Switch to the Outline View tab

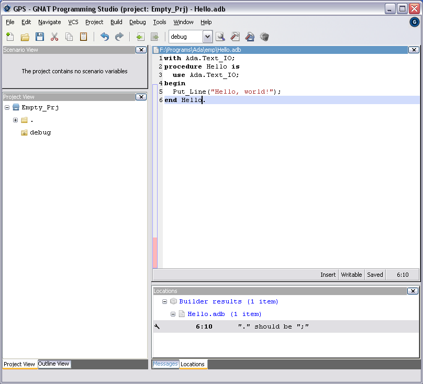coord(53,364)
